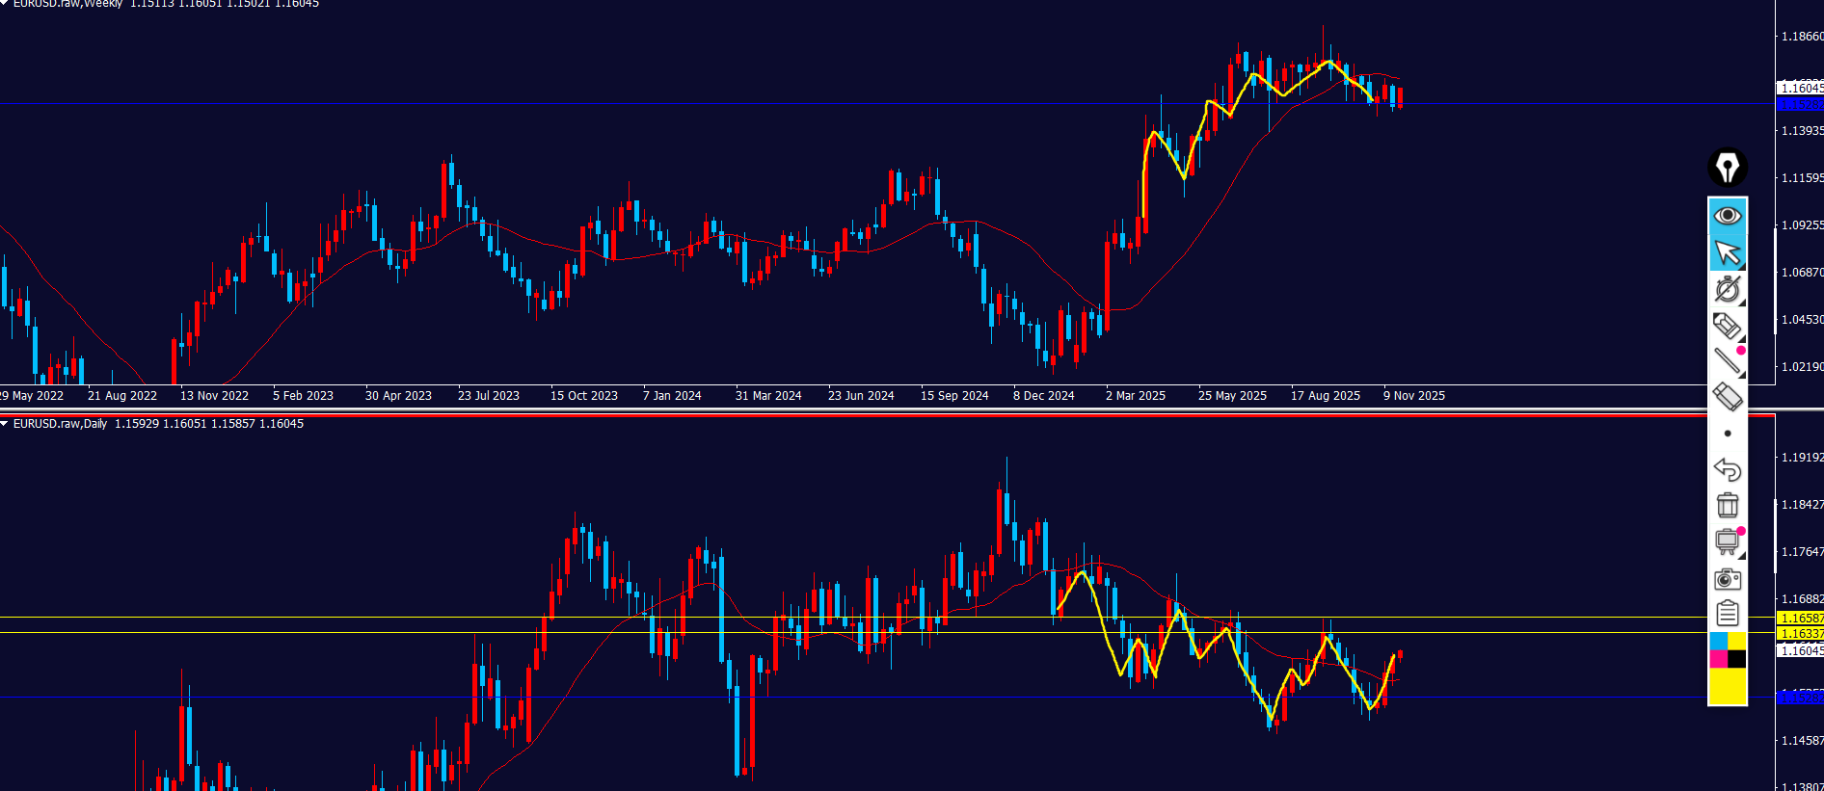1824x791 pixels.
Task: Open the clipboard notes icon
Action: coord(1727,614)
